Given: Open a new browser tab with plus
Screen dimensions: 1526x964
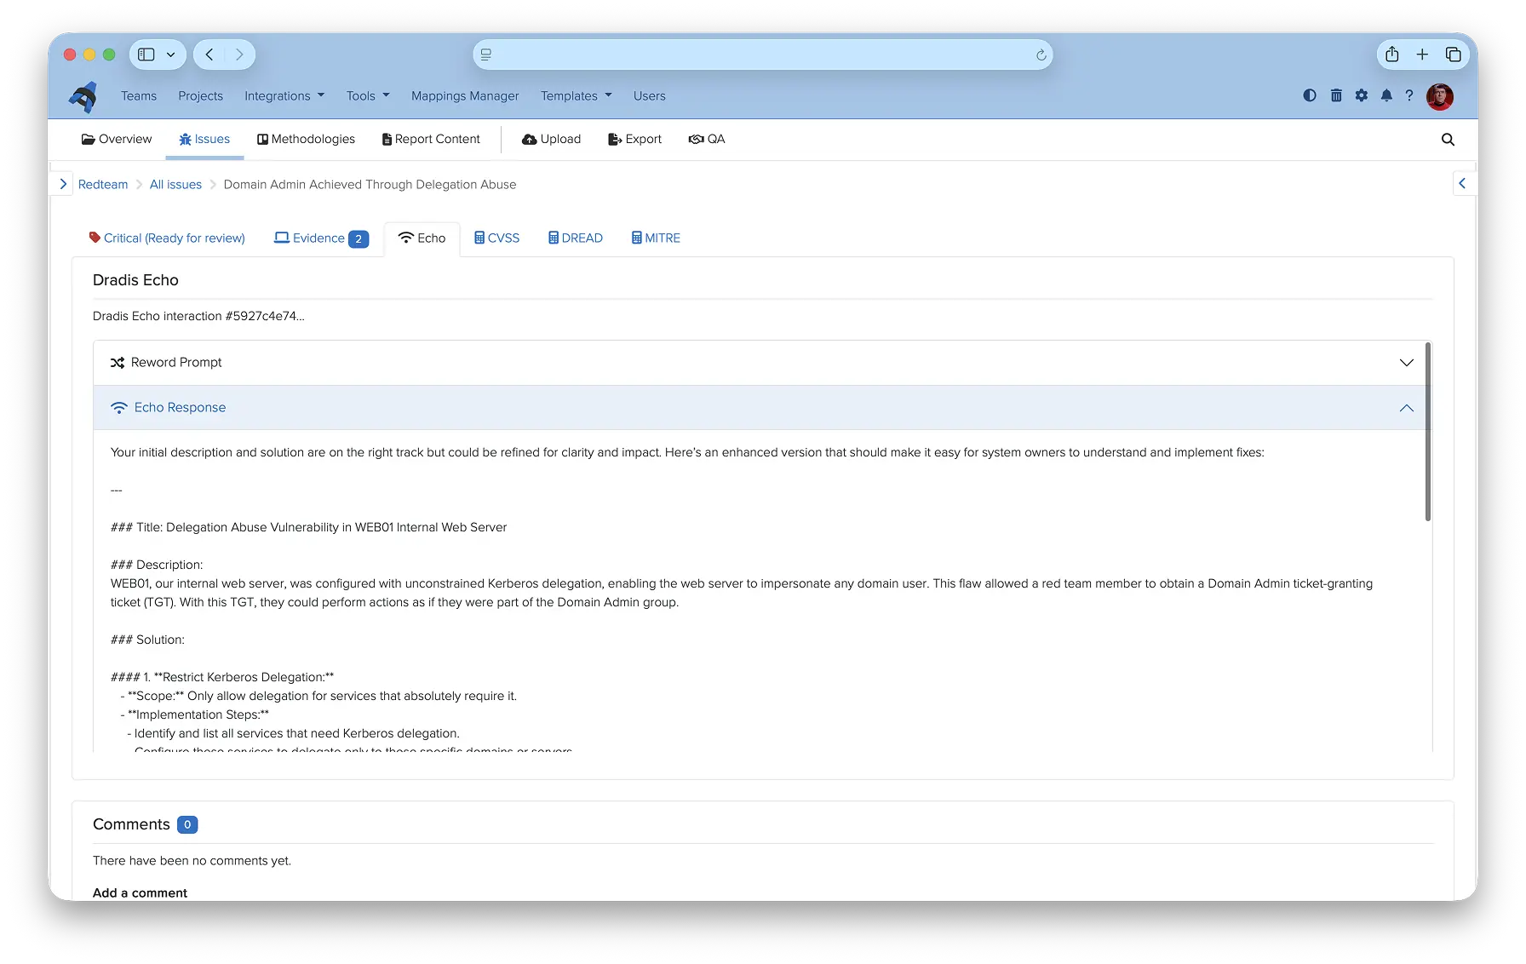Looking at the screenshot, I should coord(1422,55).
